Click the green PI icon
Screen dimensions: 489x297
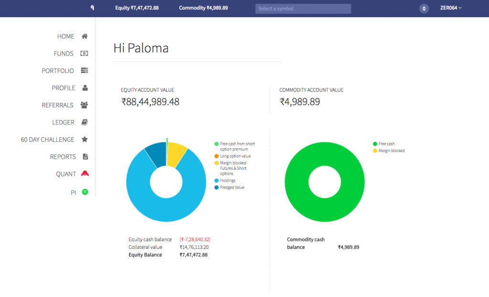(x=85, y=192)
